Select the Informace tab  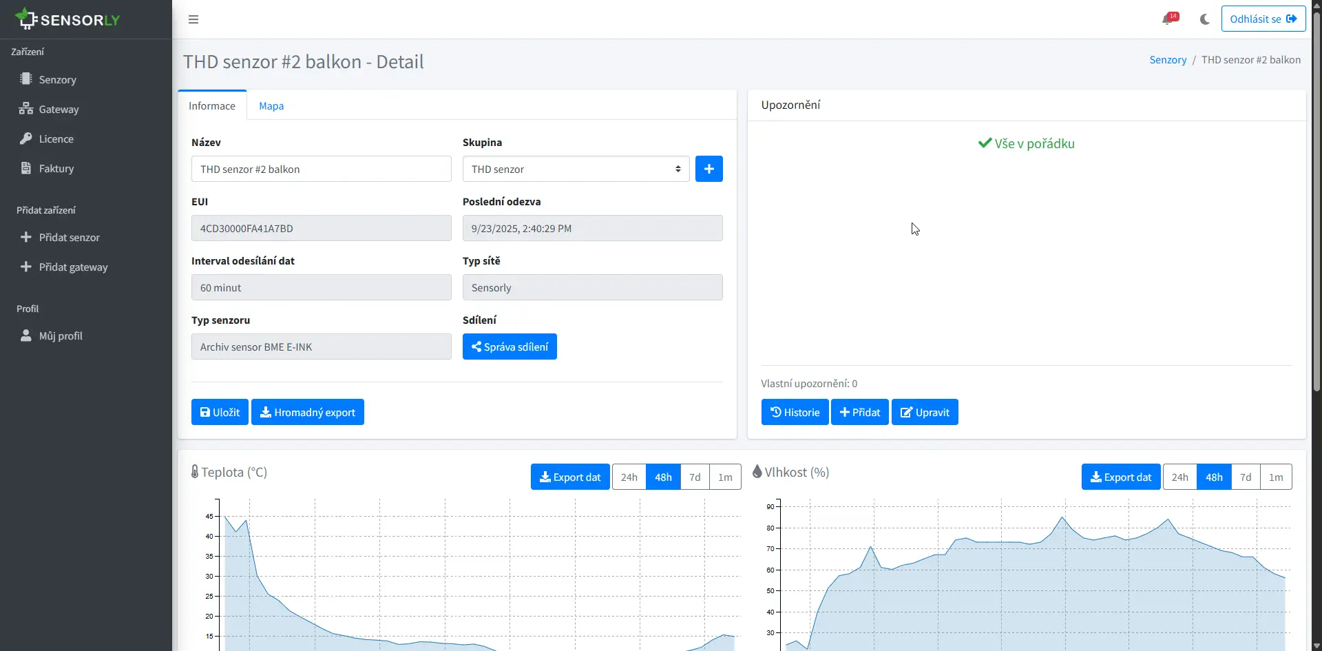[x=212, y=105]
